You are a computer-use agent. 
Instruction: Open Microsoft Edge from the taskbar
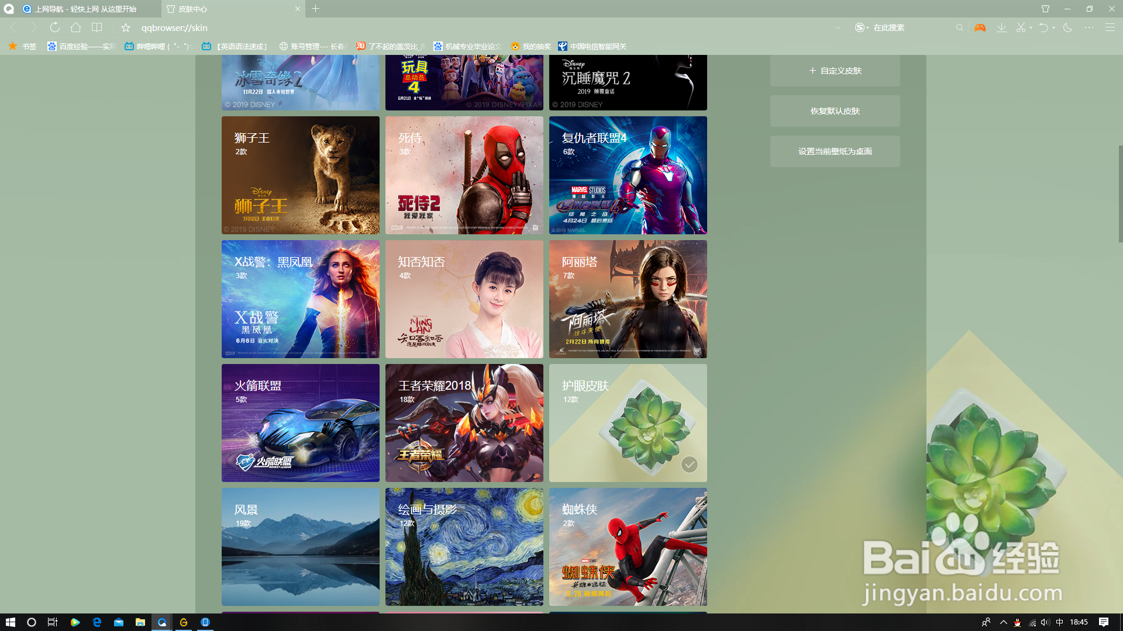point(97,622)
